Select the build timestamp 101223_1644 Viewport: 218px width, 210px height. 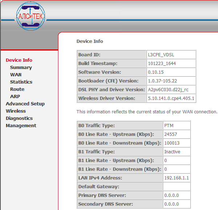click(162, 64)
